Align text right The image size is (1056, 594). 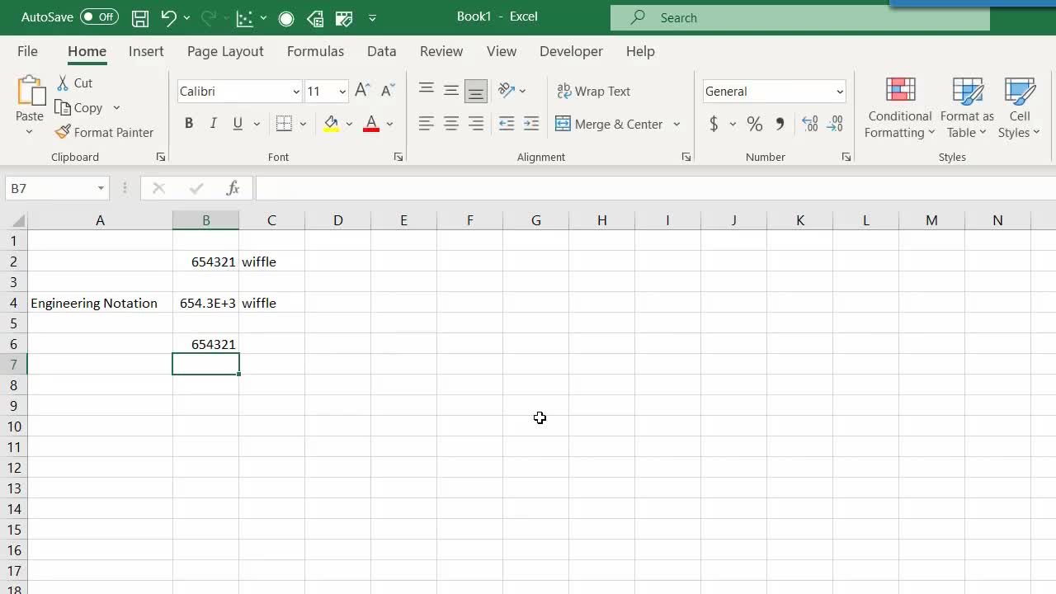[x=476, y=124]
